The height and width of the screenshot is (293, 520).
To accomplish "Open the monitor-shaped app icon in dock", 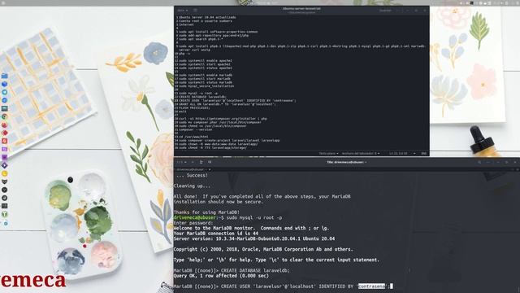I will pos(4,108).
